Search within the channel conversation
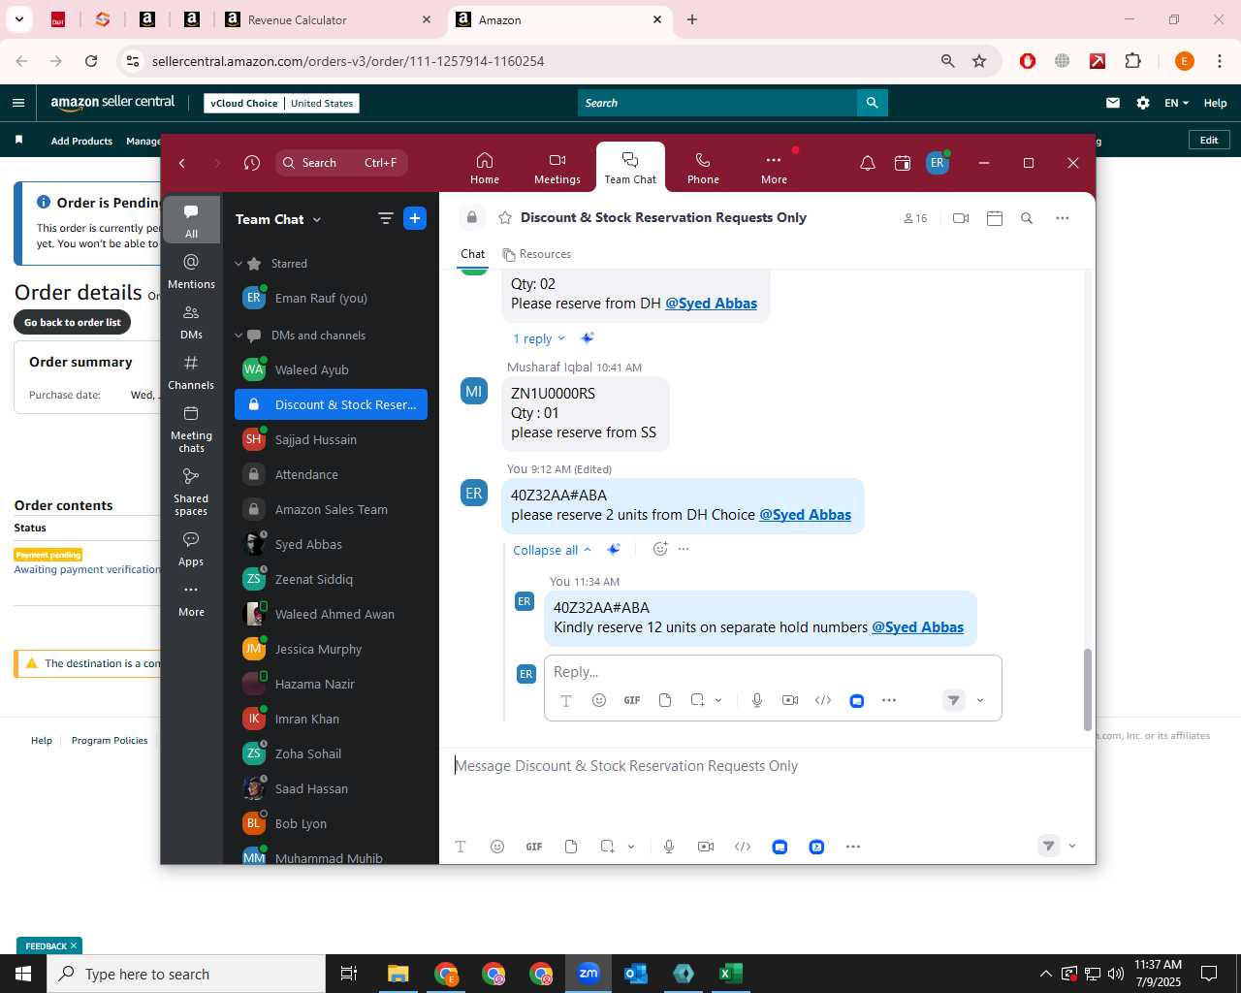 (1027, 218)
